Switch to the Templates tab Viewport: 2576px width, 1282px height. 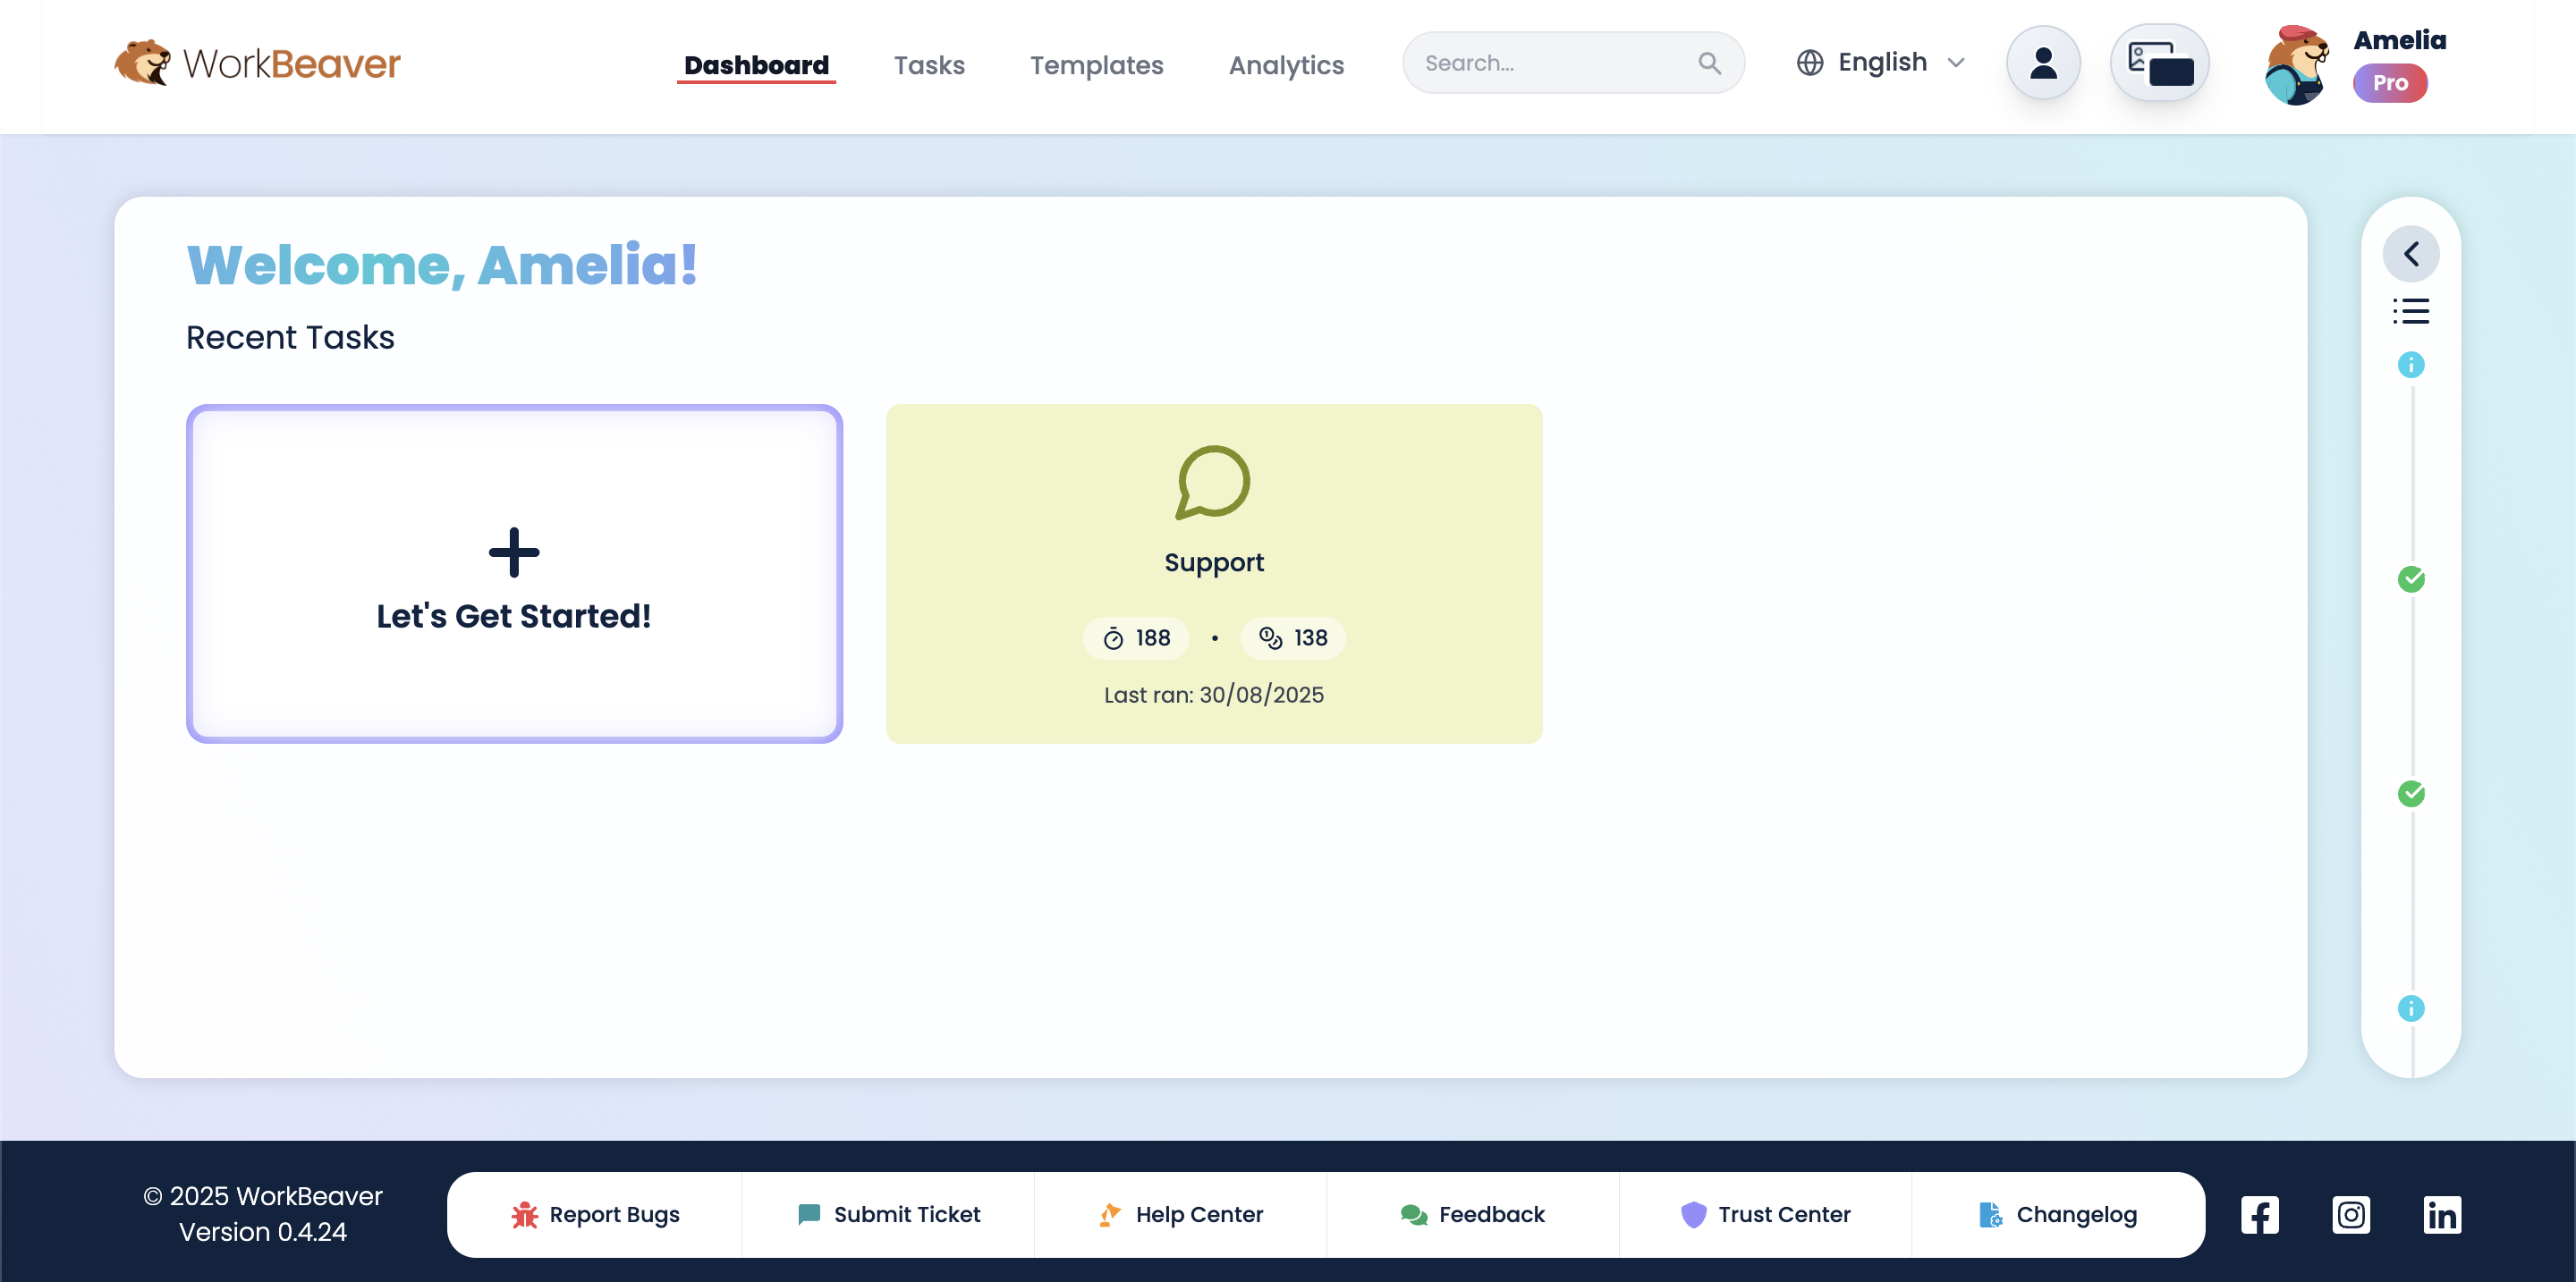click(1096, 64)
